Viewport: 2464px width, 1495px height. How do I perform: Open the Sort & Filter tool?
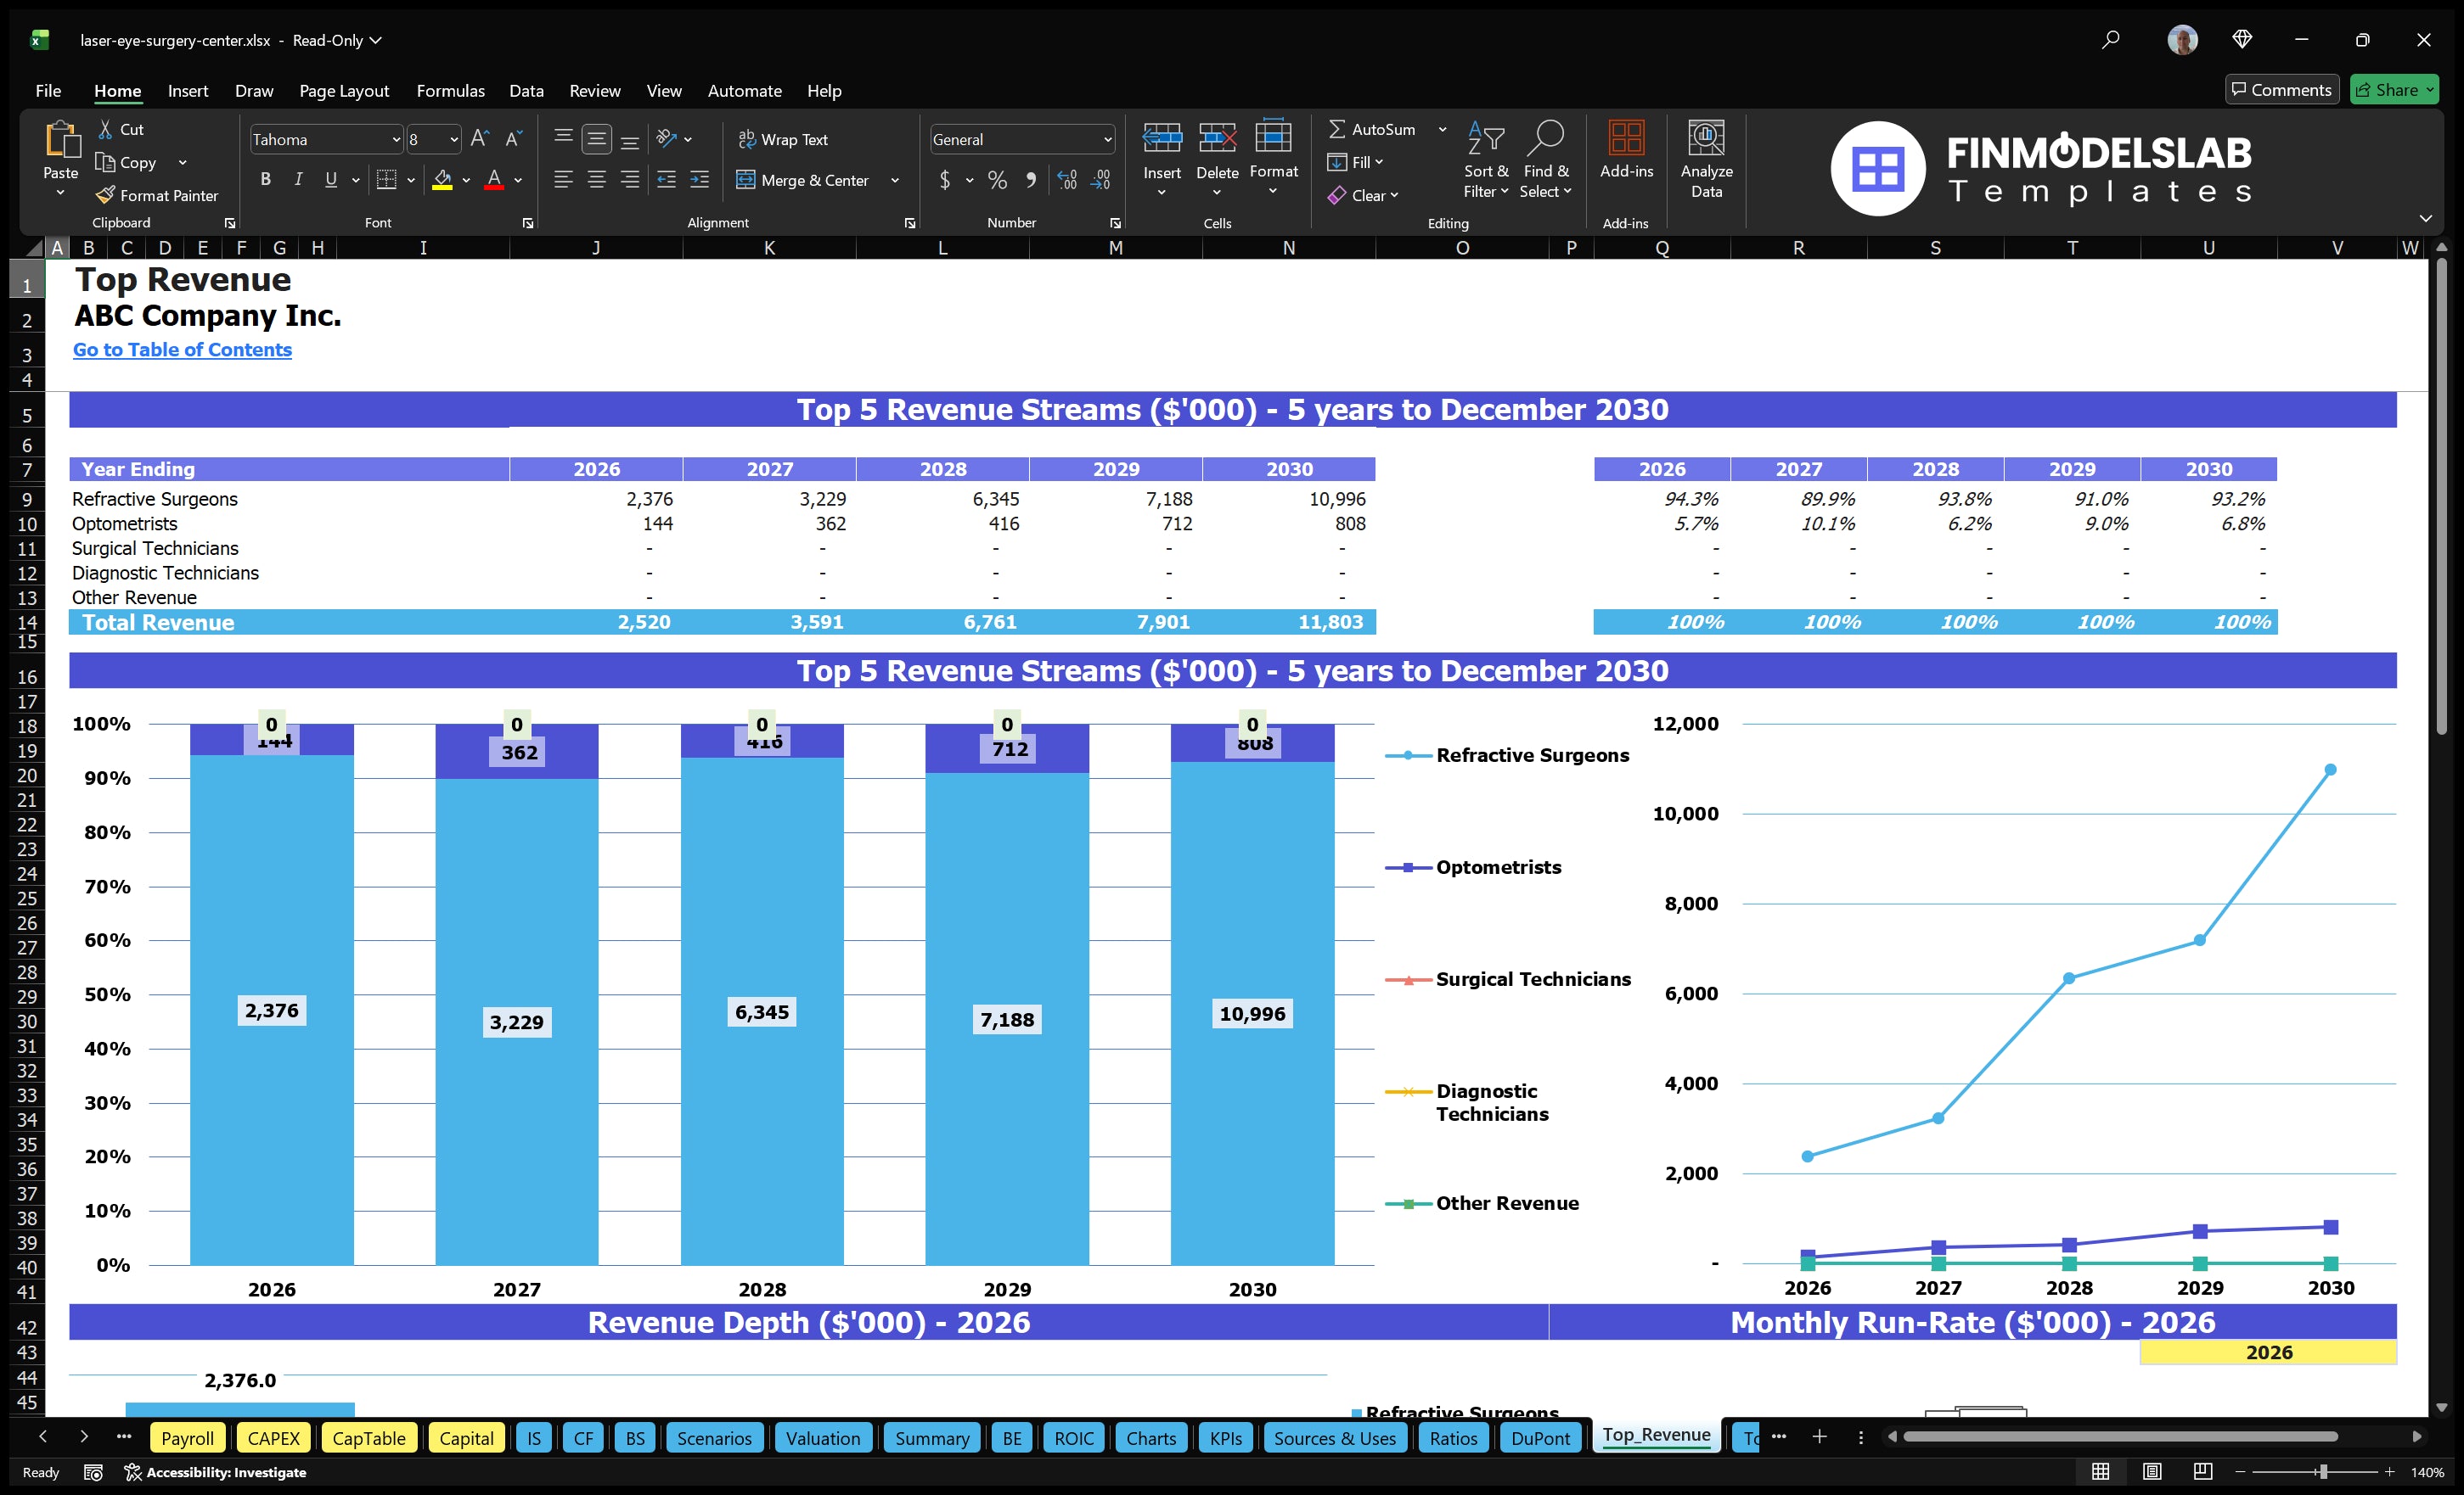(1486, 160)
